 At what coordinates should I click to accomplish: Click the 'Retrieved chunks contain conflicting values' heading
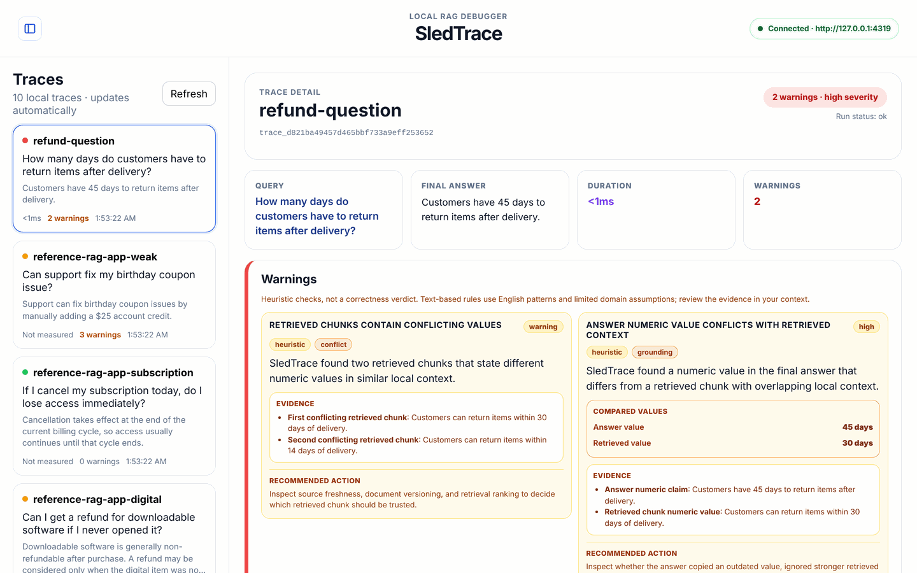coord(385,325)
